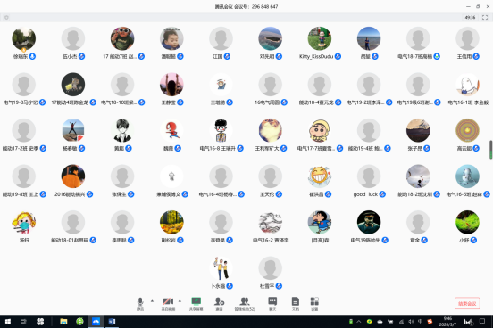493x328 pixels.
Task: Toggle fullscreen mode icon at top right
Action: click(485, 17)
